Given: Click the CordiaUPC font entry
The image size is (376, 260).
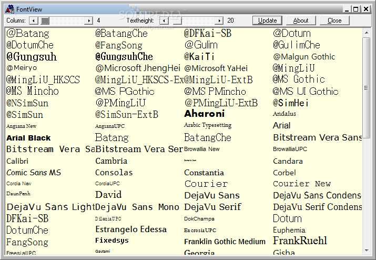Looking at the screenshot, I should tap(107, 184).
